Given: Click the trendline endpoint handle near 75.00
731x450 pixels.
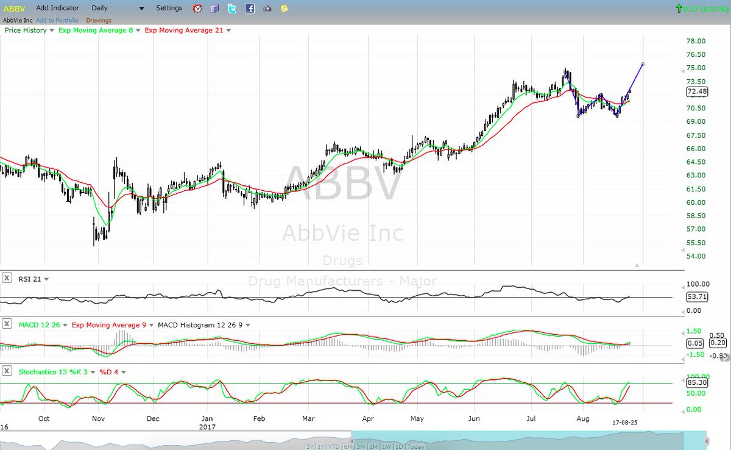Looking at the screenshot, I should pos(643,64).
